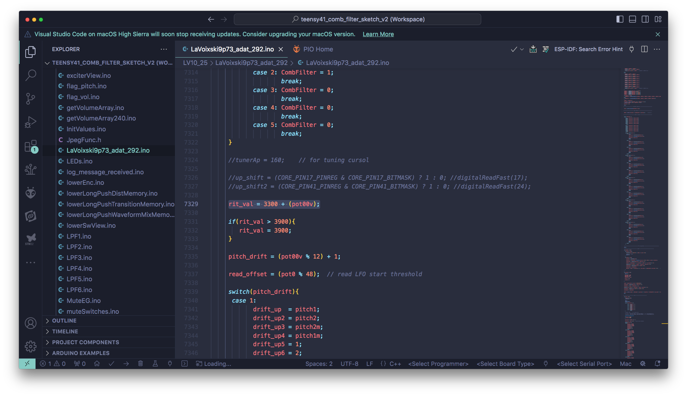
Task: Open LEDs.ino from the explorer
Action: pos(79,161)
